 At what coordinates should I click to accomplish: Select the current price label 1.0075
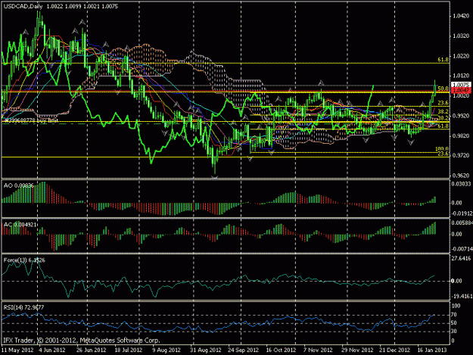click(x=461, y=85)
